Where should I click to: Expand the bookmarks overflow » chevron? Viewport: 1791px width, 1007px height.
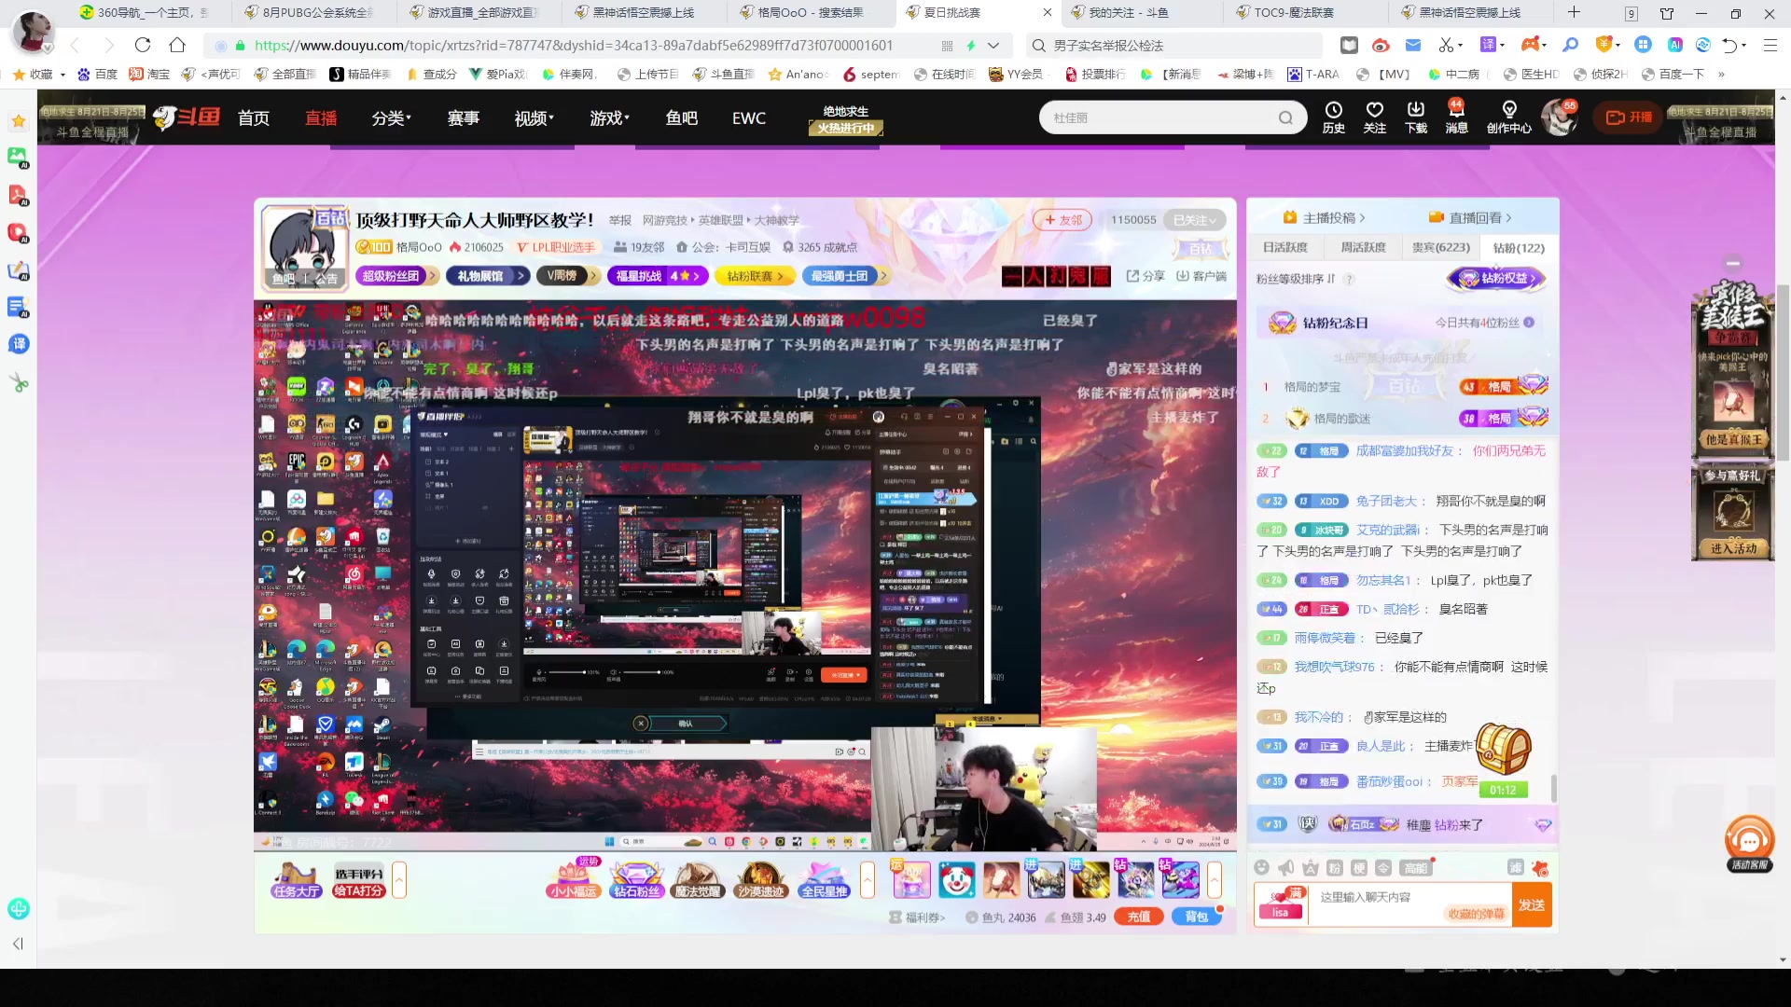(x=1721, y=74)
